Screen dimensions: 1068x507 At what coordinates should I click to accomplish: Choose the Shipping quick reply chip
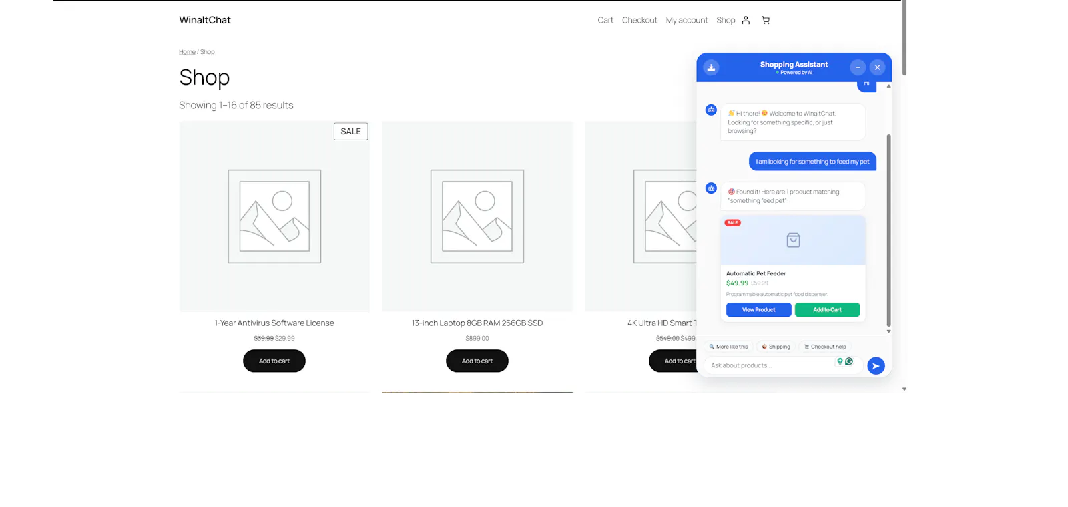click(x=776, y=347)
